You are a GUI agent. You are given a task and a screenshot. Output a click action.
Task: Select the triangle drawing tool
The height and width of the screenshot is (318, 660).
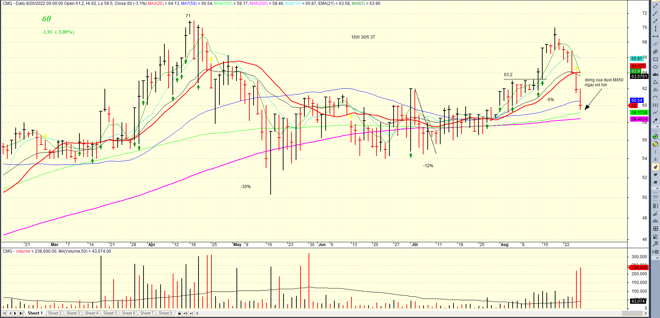coord(655,82)
